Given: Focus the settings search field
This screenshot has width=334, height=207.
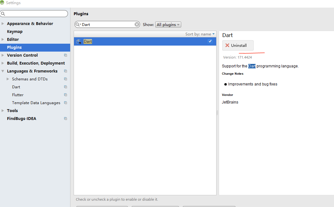Looking at the screenshot, I should (34, 14).
